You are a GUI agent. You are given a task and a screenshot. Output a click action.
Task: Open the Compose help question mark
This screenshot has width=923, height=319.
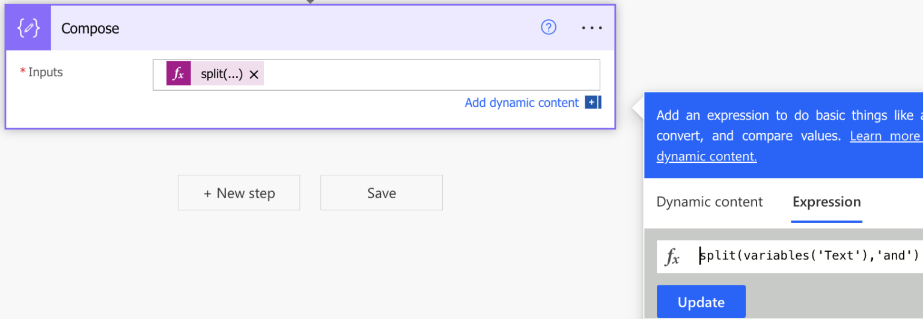(x=549, y=28)
